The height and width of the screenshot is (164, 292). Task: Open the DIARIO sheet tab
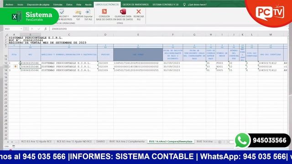click(x=100, y=142)
